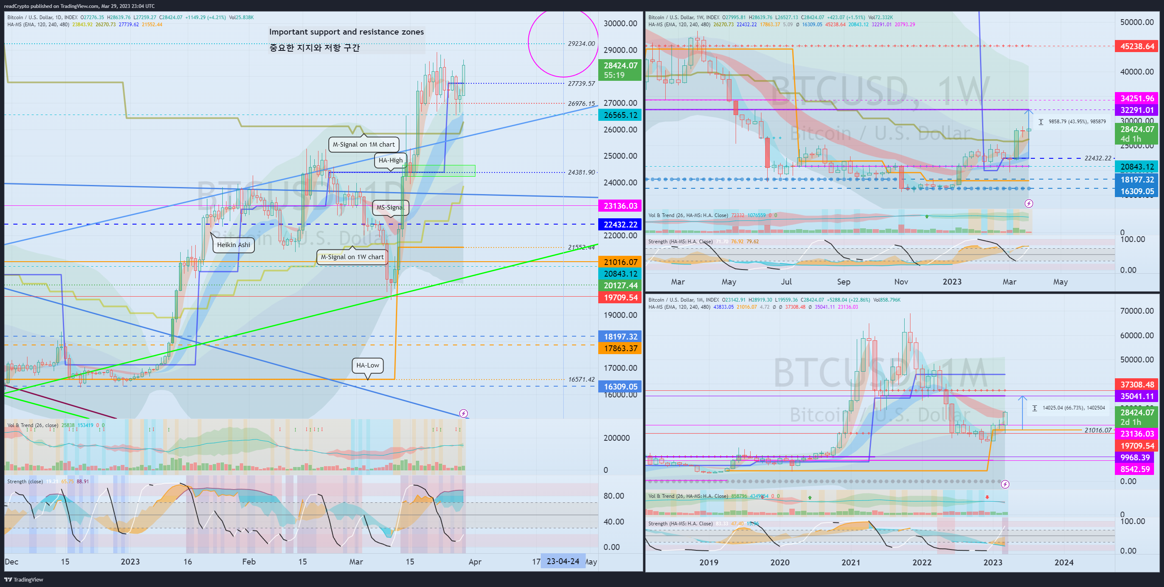Click 'Important support and resistance zones' title text

[346, 32]
